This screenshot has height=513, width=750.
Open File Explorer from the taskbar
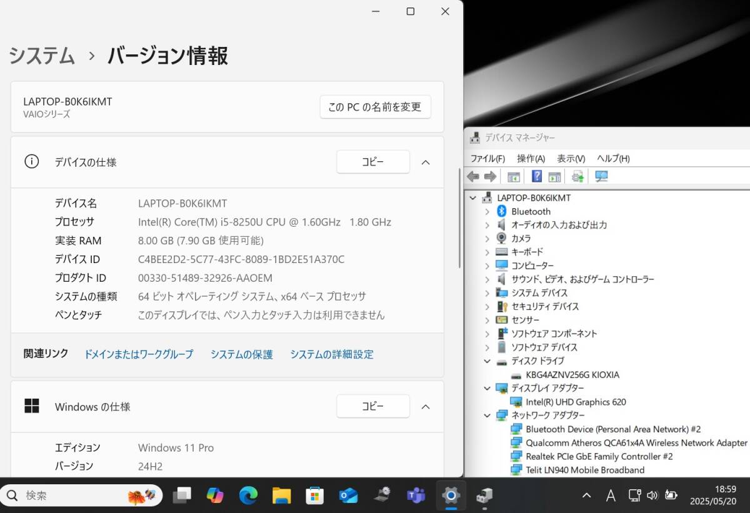[281, 496]
